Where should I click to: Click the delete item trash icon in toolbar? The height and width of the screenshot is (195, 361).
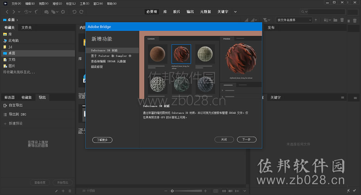342,20
